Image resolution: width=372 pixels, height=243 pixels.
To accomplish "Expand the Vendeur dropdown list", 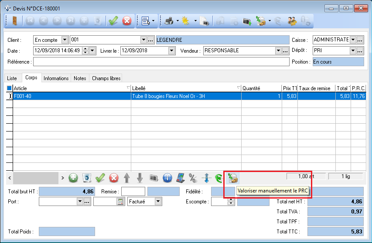I will 278,51.
